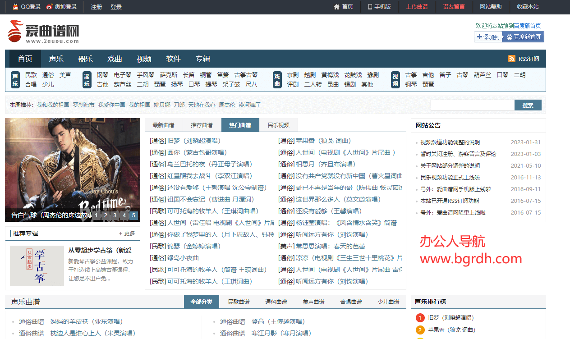This screenshot has width=570, height=339.
Task: Click the 搜索 search button
Action: 528,105
